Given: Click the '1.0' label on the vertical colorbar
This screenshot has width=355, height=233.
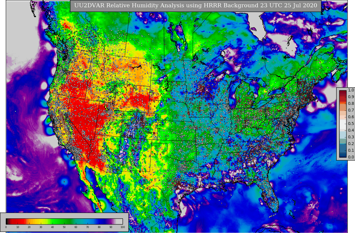Looking at the screenshot, I should pyautogui.click(x=351, y=90).
